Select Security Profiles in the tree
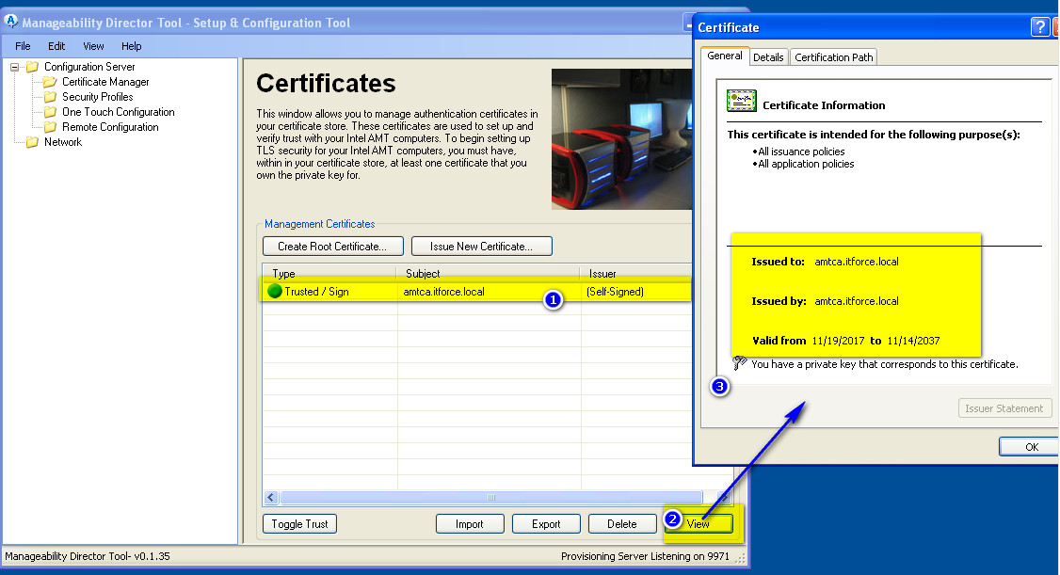The image size is (1060, 575). click(97, 97)
